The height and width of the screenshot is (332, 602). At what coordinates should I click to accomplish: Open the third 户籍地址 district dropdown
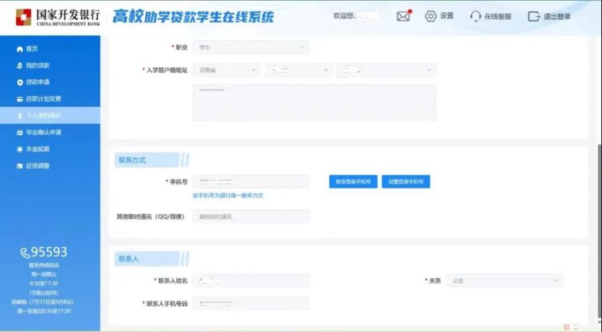tap(386, 70)
